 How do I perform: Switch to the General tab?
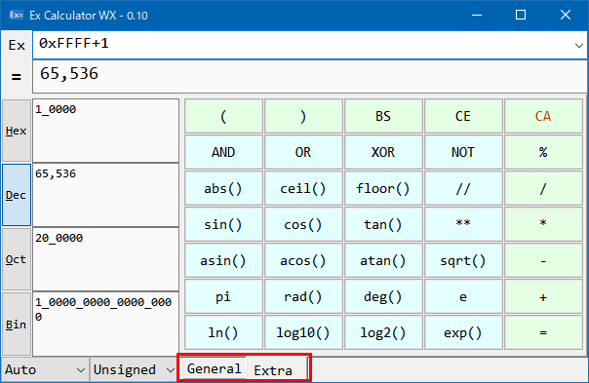pyautogui.click(x=214, y=368)
